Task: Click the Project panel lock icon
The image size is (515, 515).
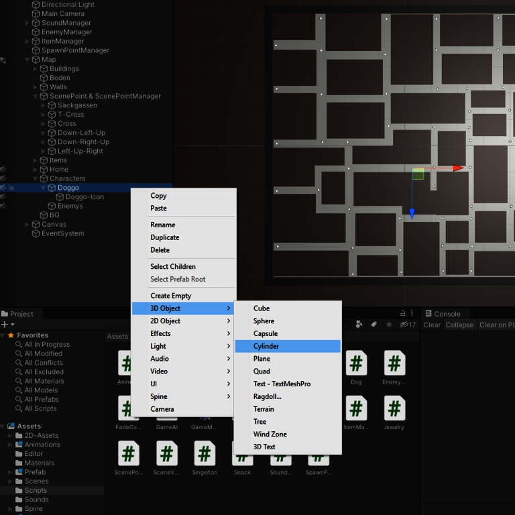Action: coord(402,313)
